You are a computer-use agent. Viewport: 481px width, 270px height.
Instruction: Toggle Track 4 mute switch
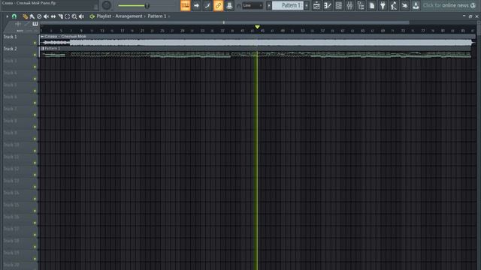(35, 79)
